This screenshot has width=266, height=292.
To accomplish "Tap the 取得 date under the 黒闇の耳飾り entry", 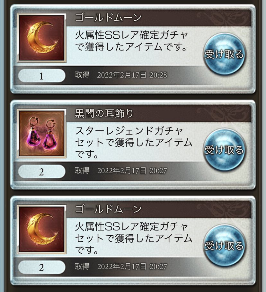I will (x=121, y=171).
